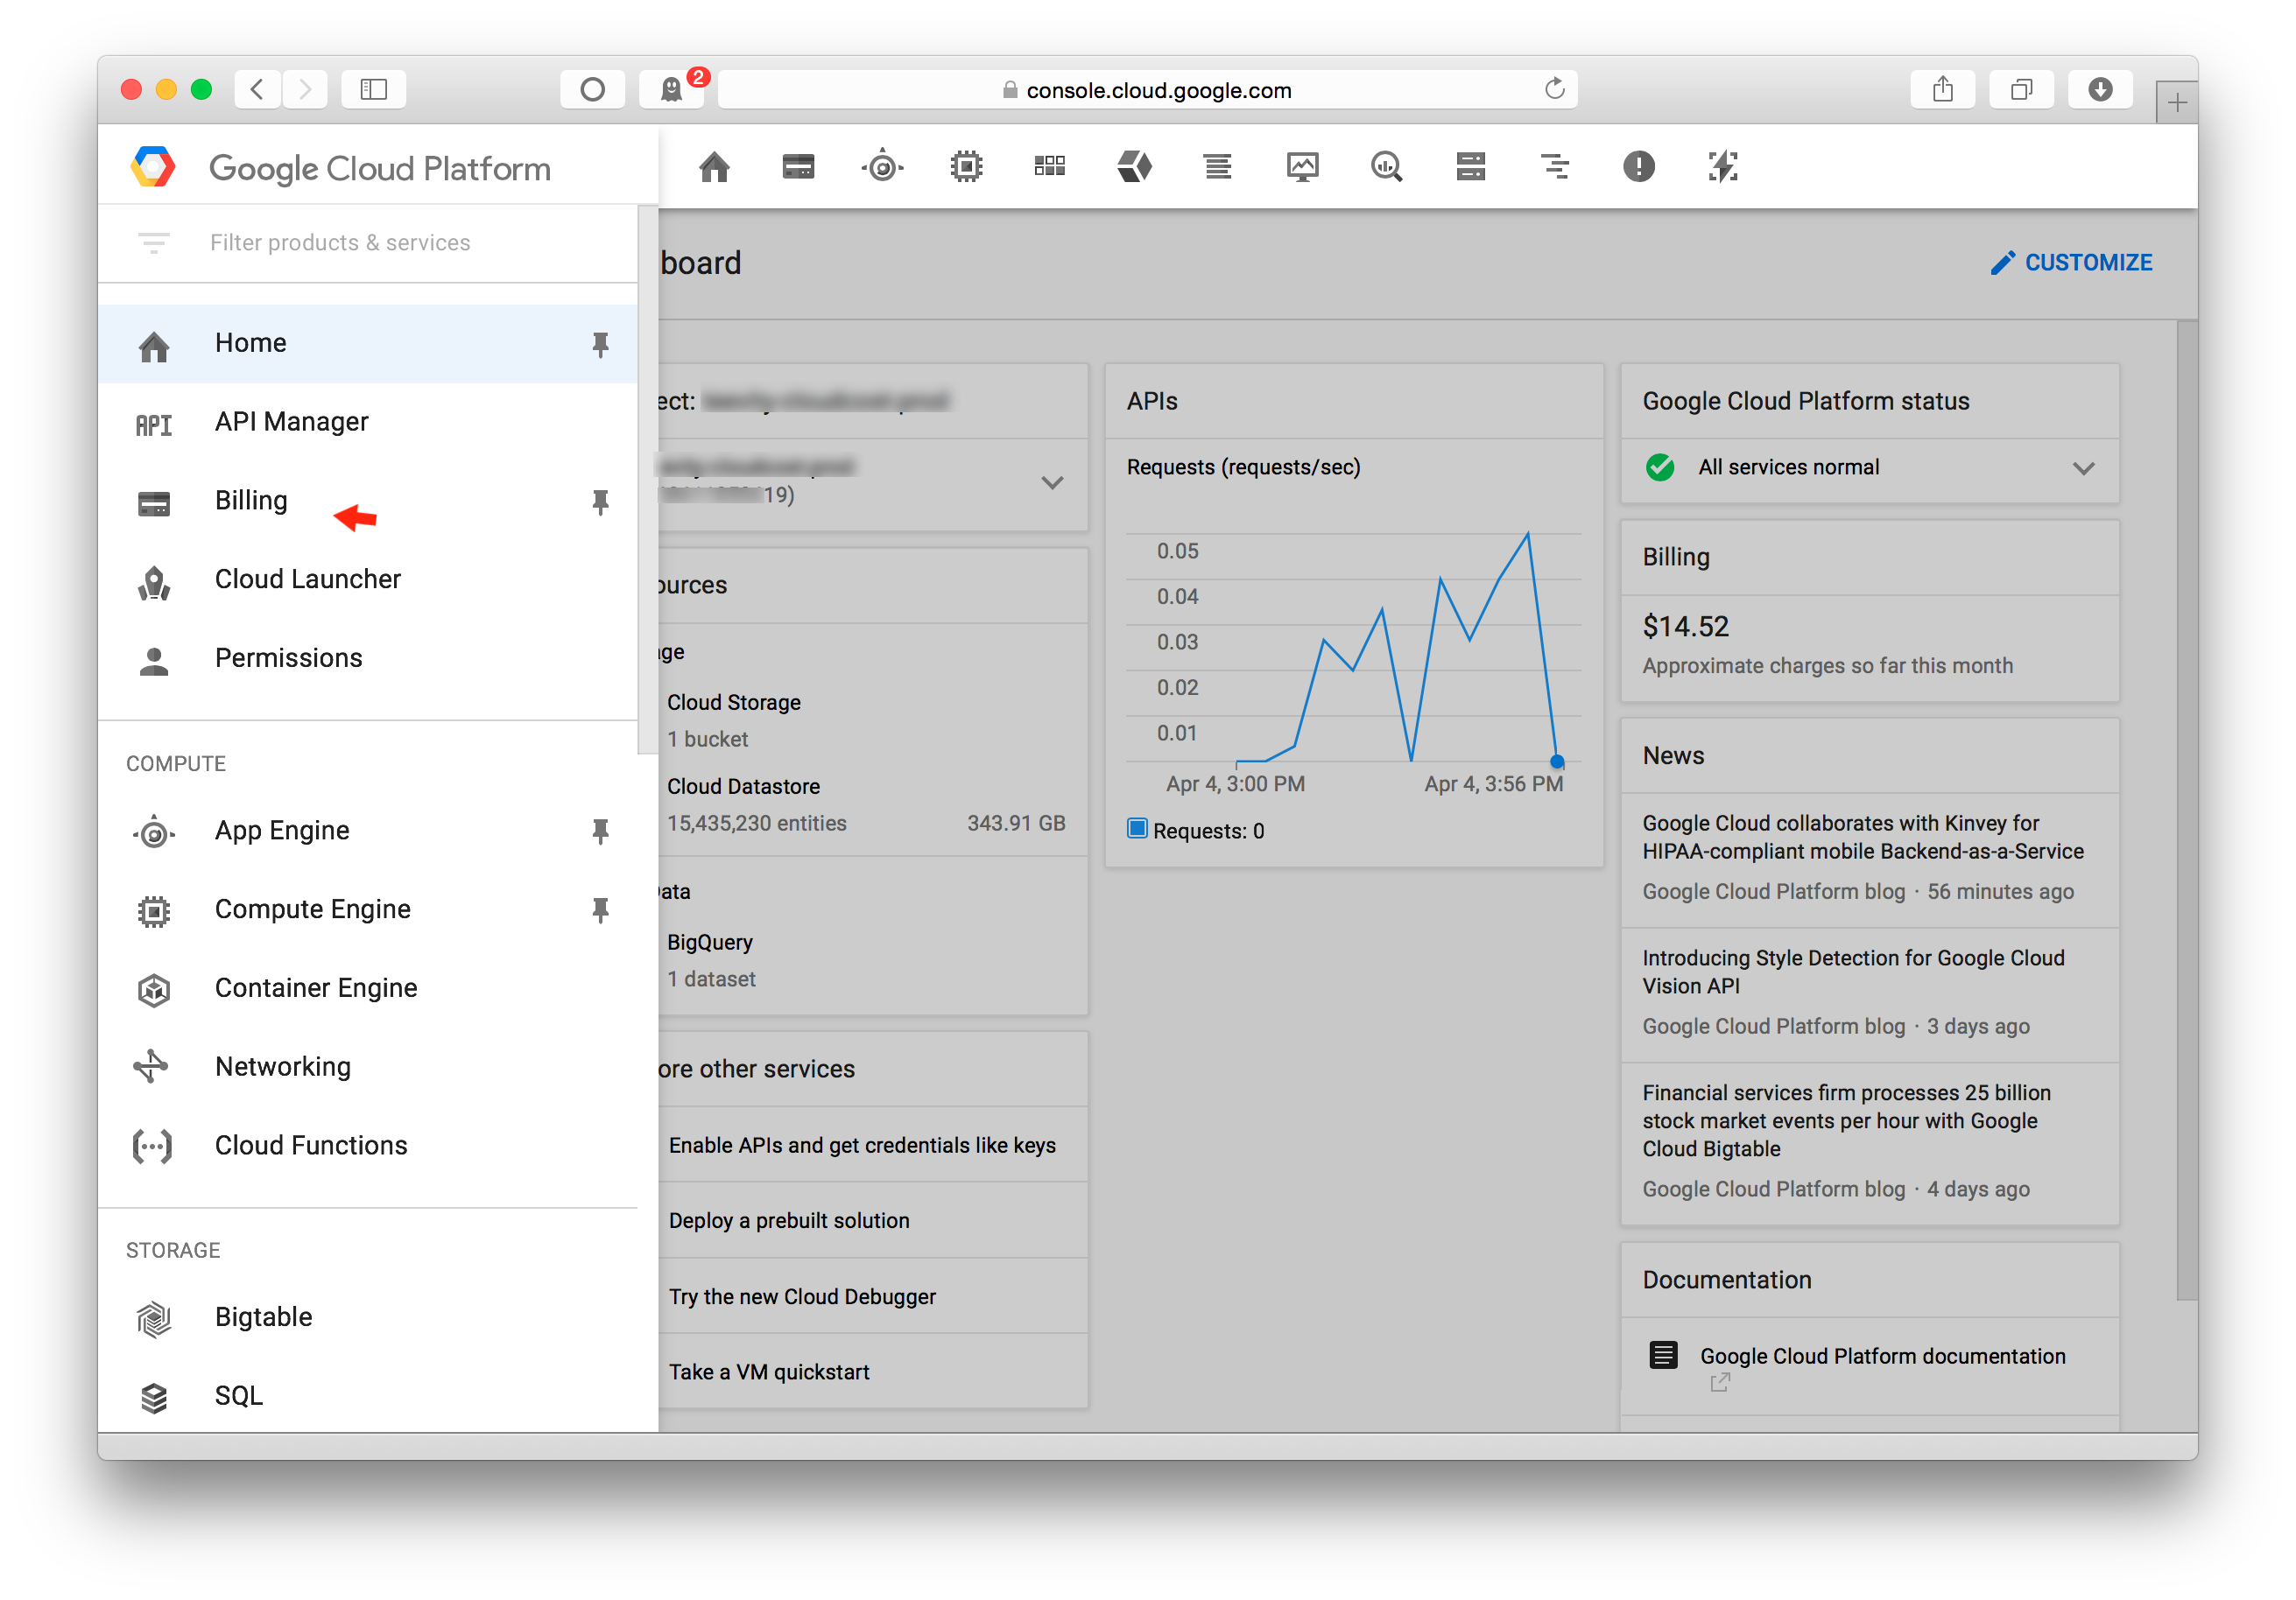
Task: Click Google Cloud Platform hexagon logo
Action: (153, 167)
